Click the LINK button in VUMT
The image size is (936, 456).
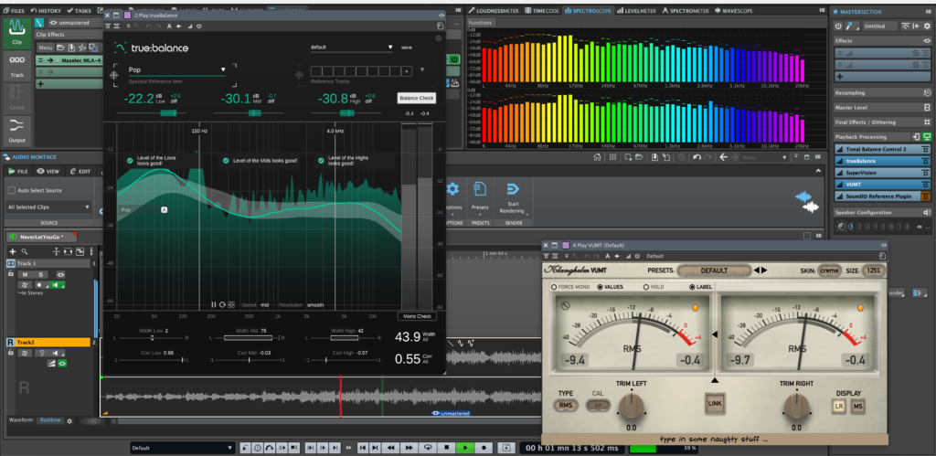point(715,401)
